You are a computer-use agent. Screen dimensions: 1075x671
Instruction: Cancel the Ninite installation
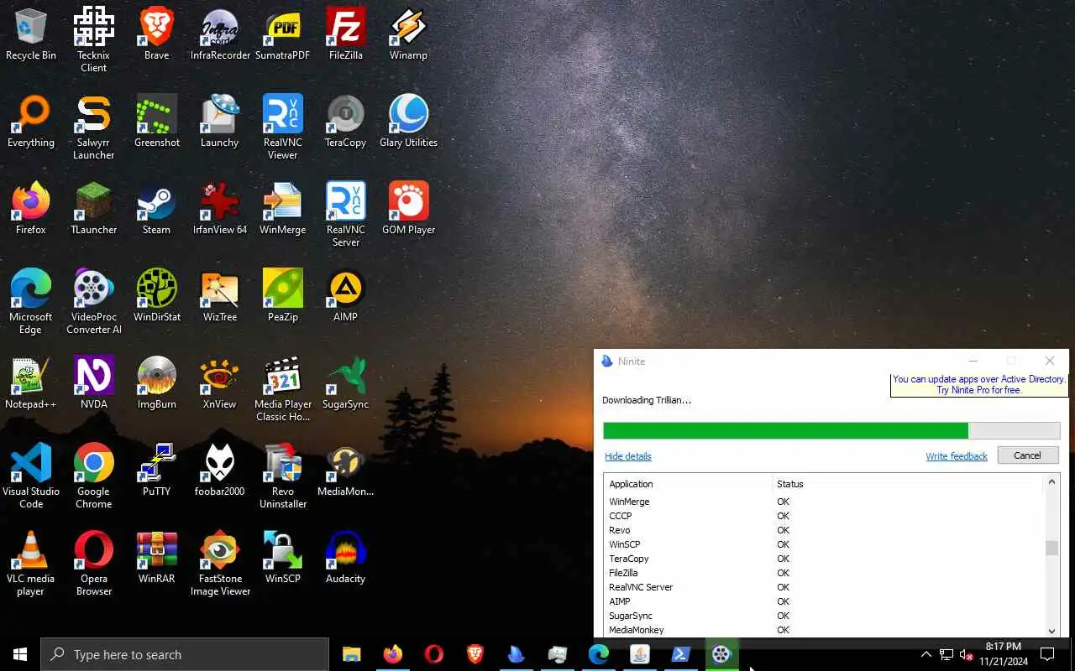point(1027,455)
